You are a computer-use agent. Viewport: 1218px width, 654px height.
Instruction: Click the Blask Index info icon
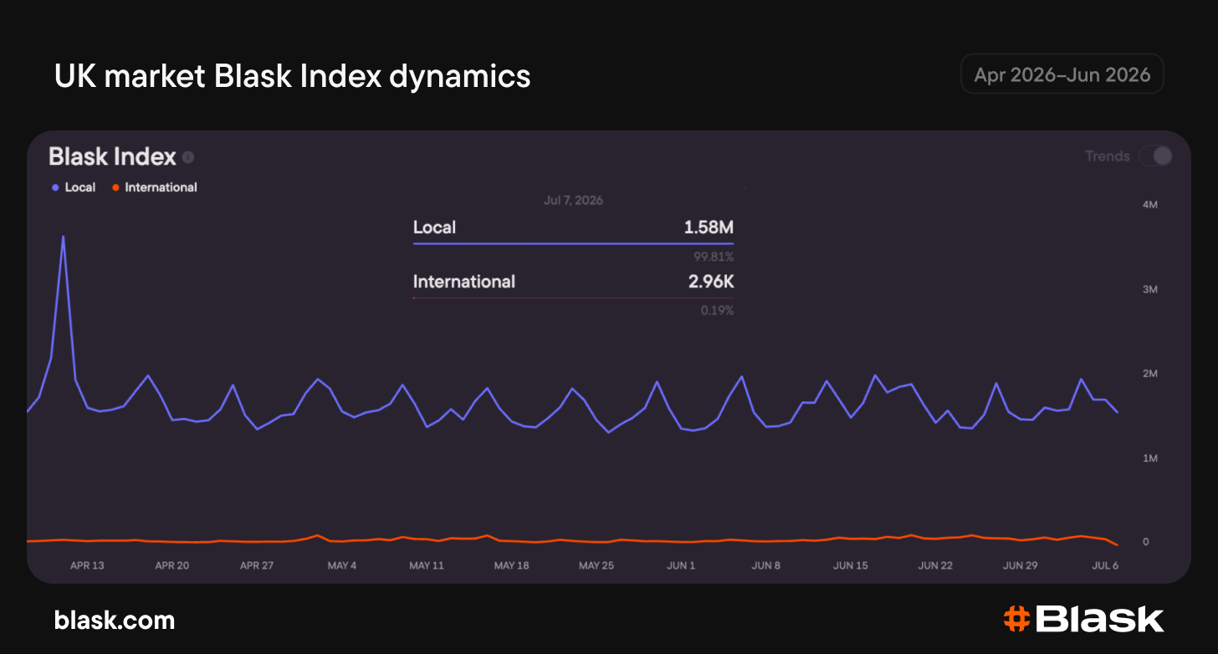point(188,157)
